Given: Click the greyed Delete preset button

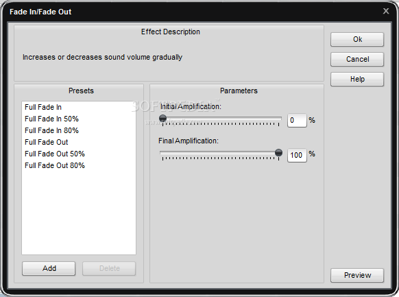Looking at the screenshot, I should tap(109, 268).
